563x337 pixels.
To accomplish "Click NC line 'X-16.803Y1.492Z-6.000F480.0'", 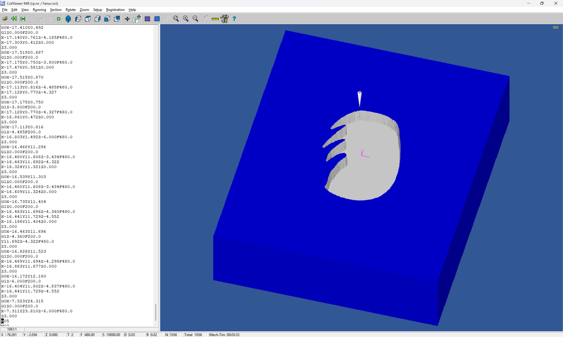I will pos(37,137).
